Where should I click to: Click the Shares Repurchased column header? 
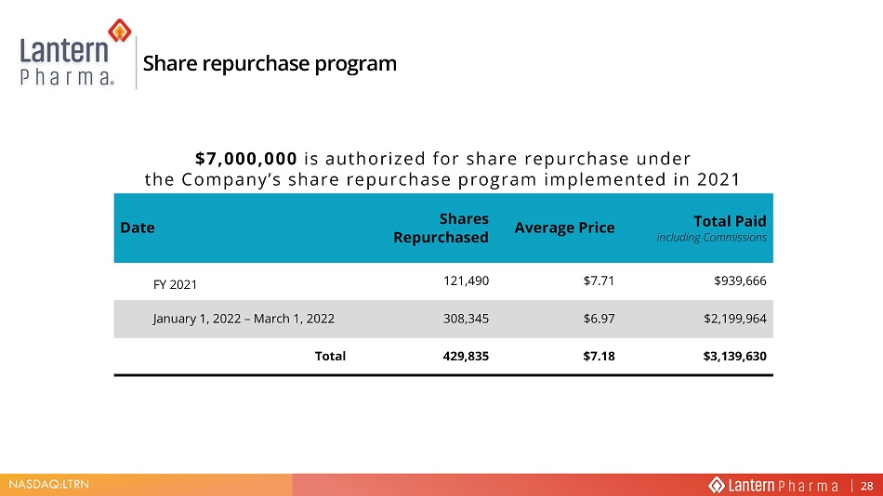pos(441,228)
